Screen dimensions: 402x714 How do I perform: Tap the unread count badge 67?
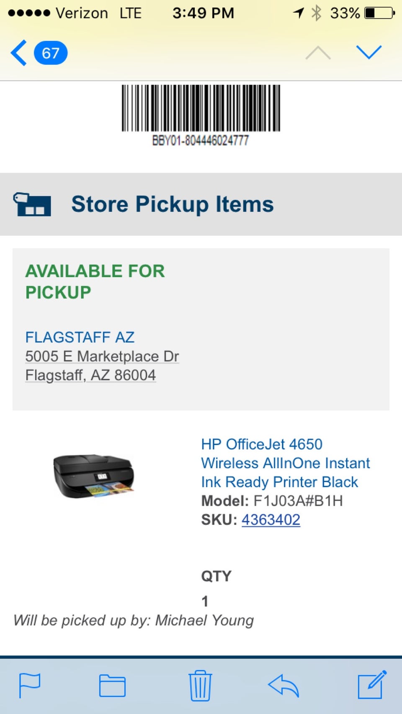tap(51, 53)
